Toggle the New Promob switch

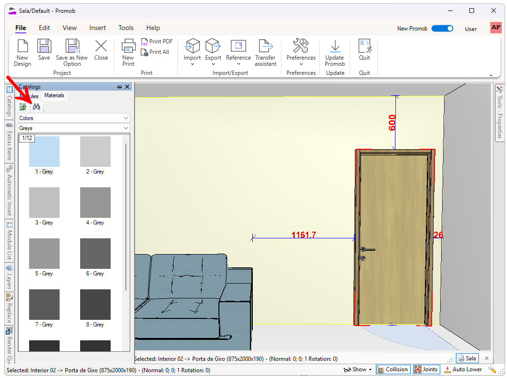tap(442, 29)
